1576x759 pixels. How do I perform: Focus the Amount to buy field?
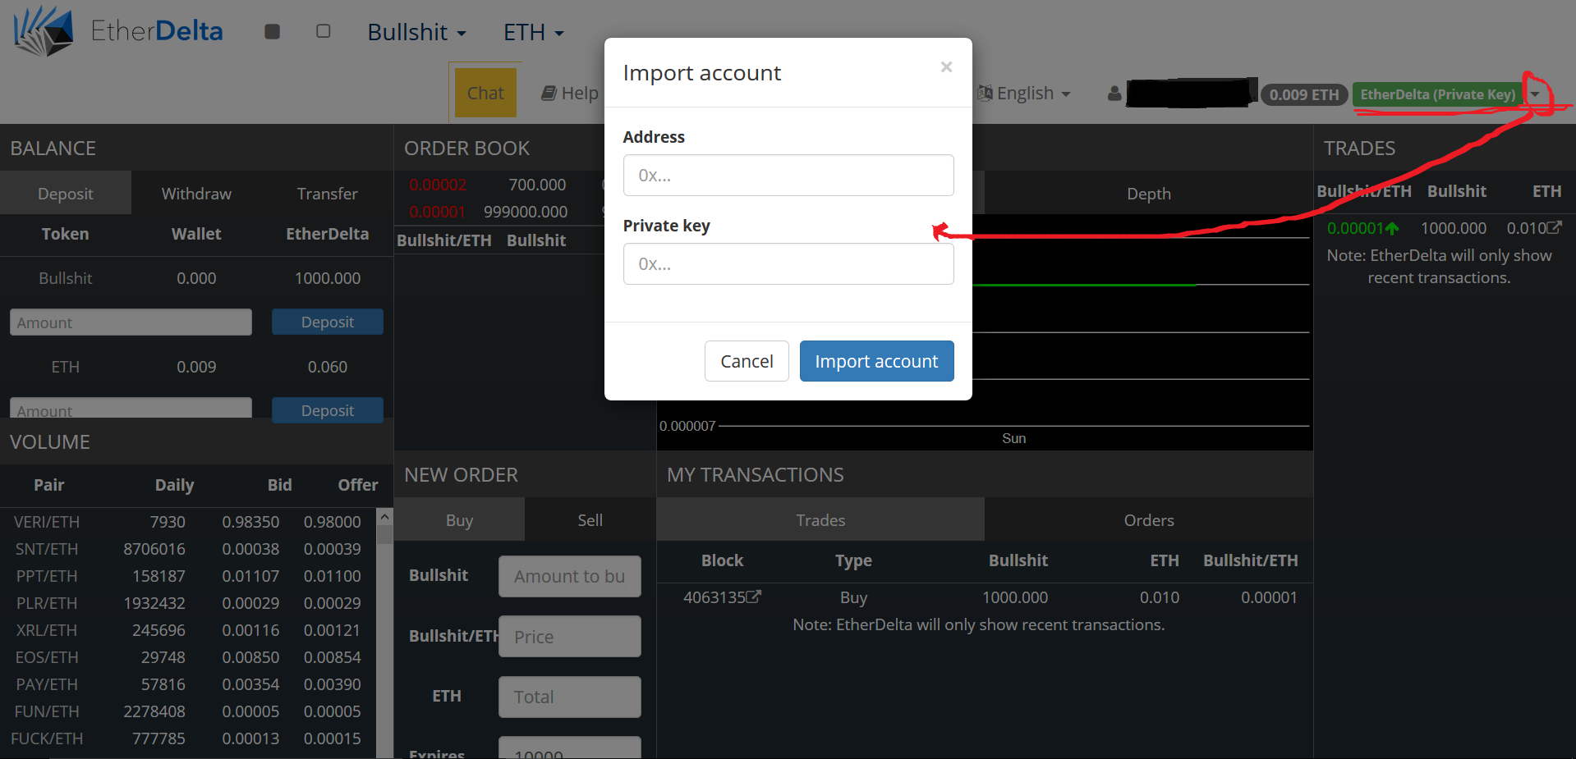(569, 576)
